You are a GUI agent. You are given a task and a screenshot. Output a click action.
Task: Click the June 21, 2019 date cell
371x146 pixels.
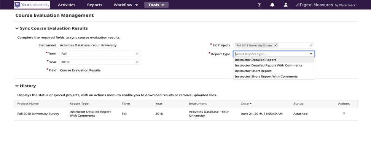pos(262,114)
